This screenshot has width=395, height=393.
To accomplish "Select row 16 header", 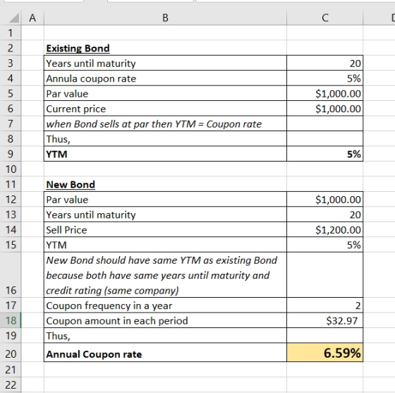I will (x=11, y=275).
